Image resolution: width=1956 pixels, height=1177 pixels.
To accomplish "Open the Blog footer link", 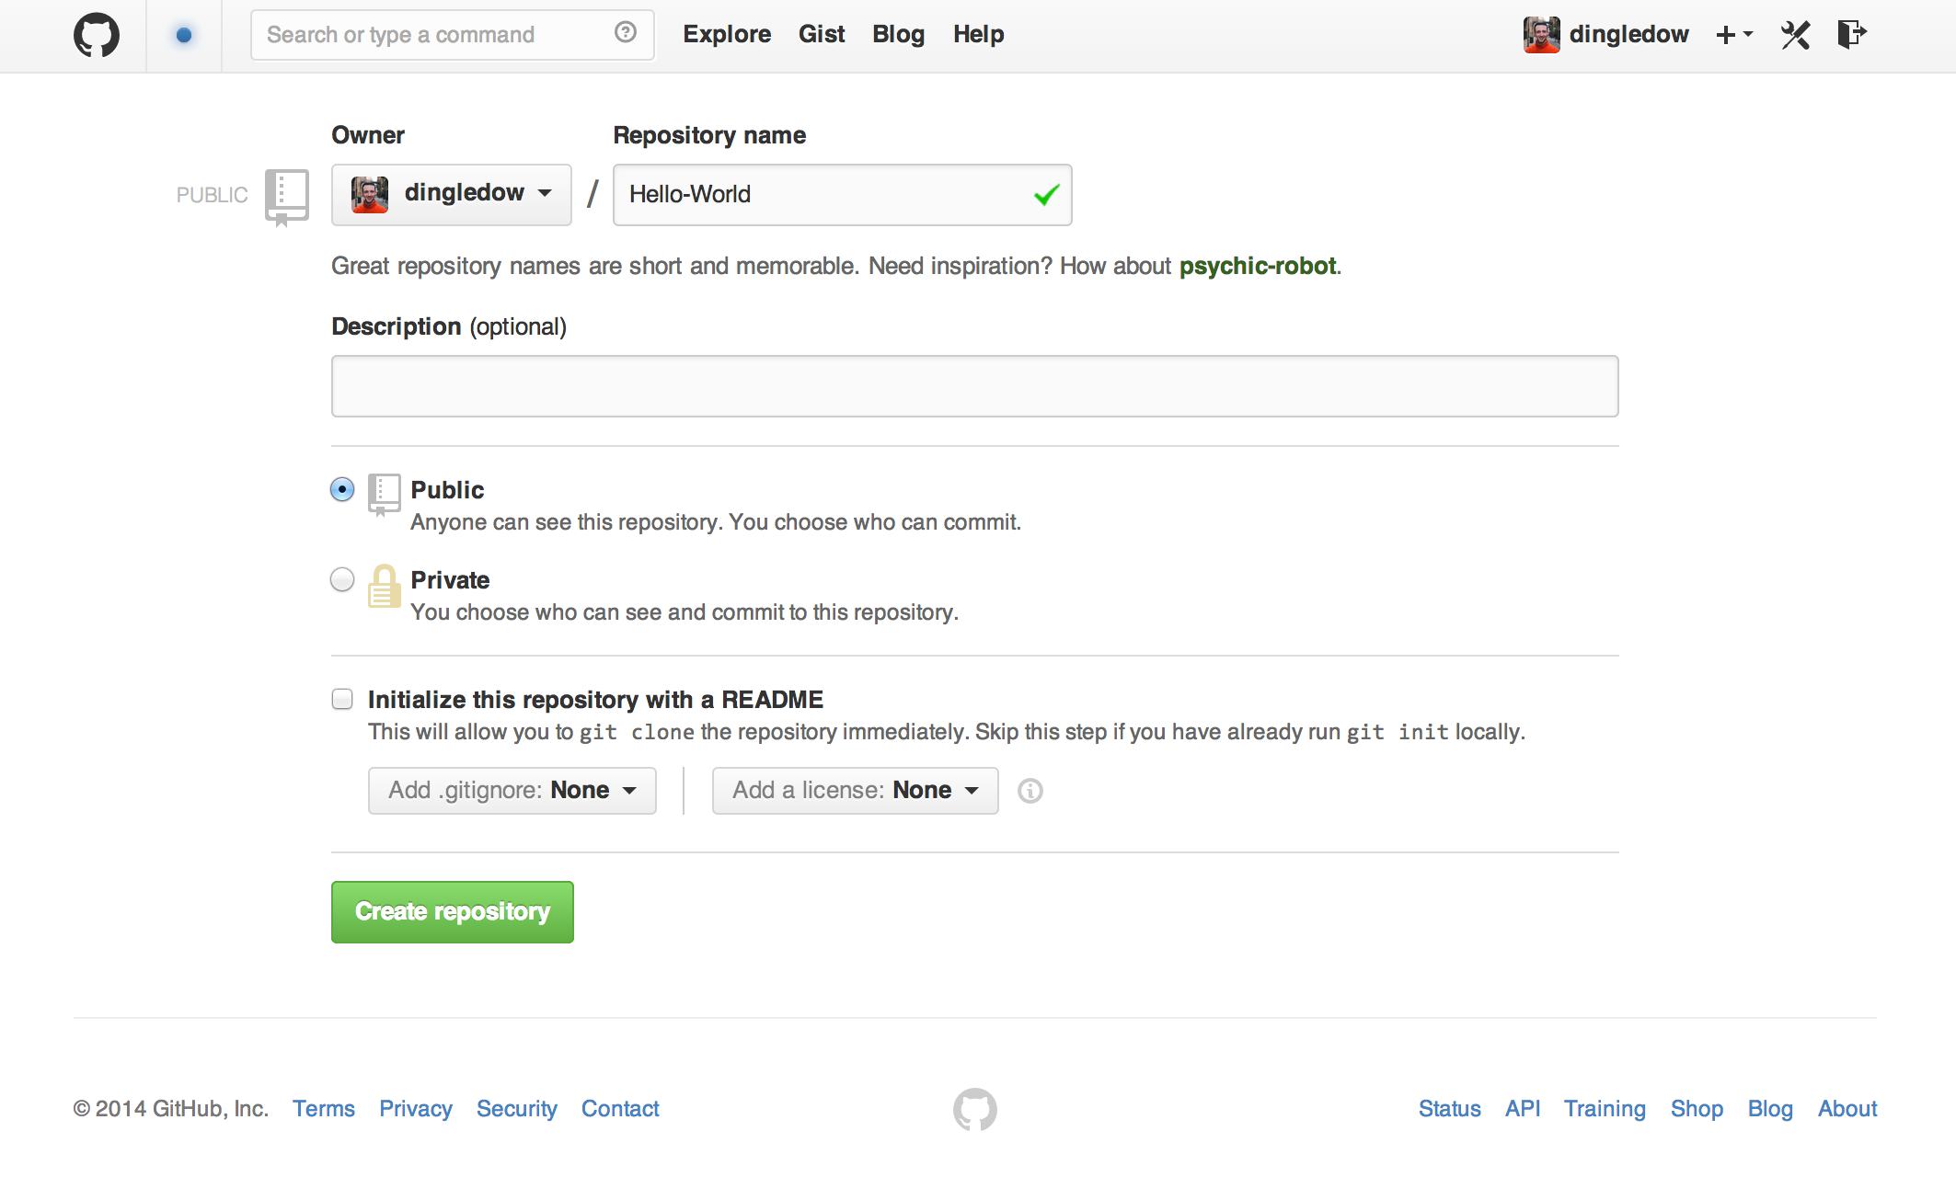I will point(1770,1109).
